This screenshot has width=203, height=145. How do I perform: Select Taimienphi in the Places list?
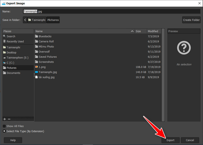pyautogui.click(x=18, y=47)
